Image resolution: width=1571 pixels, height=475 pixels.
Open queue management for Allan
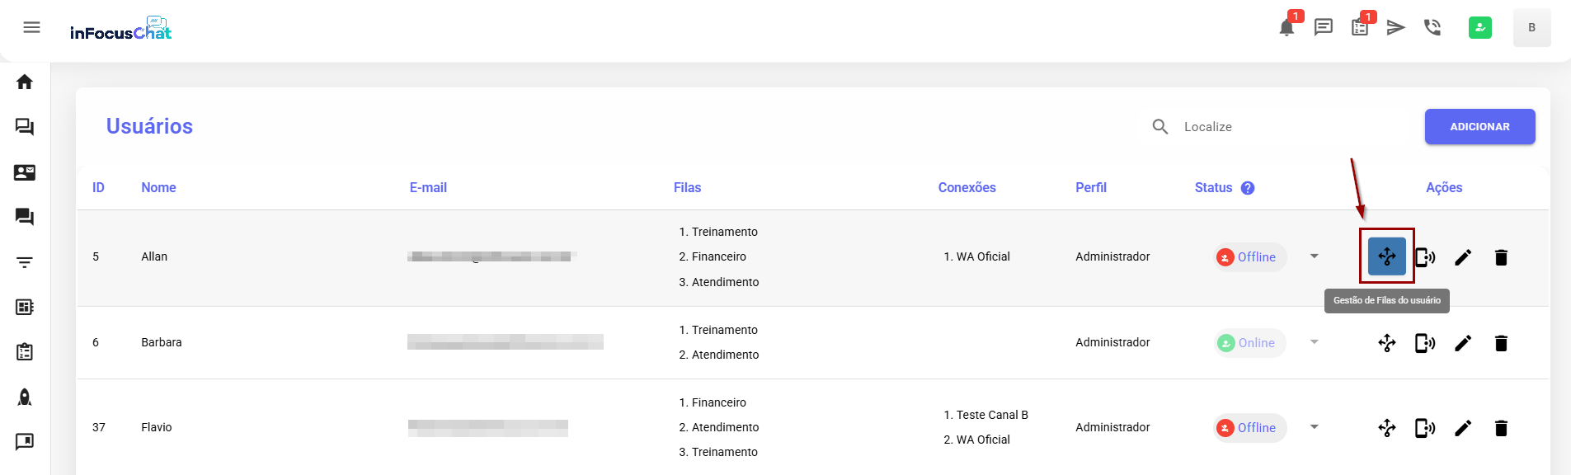pyautogui.click(x=1386, y=256)
